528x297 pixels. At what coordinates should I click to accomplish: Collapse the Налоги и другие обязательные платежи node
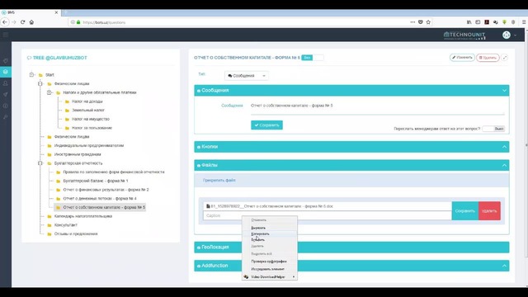pos(49,92)
